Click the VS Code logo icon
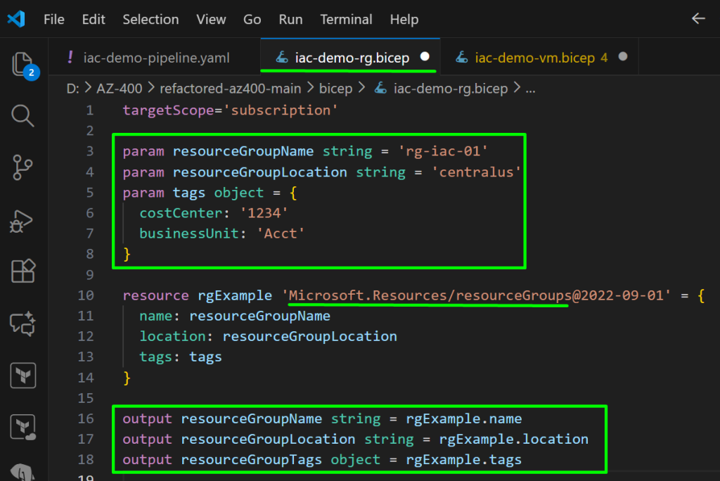The height and width of the screenshot is (481, 720). (16, 19)
